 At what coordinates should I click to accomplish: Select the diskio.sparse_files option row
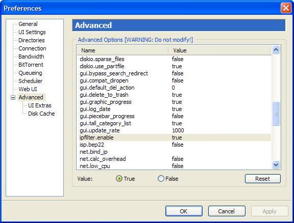tap(174, 59)
